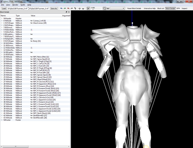This screenshot has width=193, height=148.
Task: Float the Block Details panel
Action: [66, 12]
